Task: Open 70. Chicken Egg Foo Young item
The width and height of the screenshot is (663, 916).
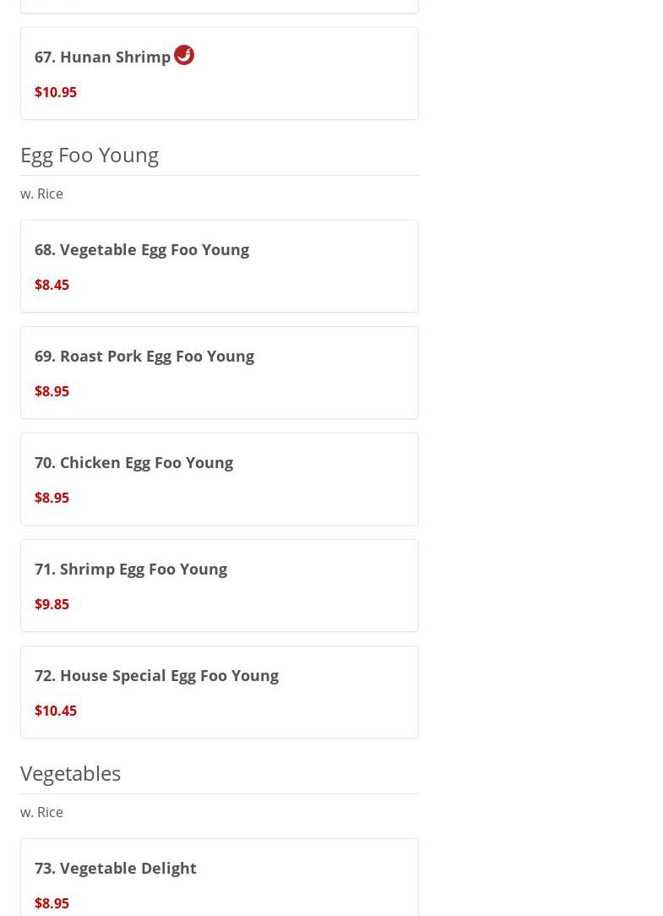Action: [x=133, y=462]
